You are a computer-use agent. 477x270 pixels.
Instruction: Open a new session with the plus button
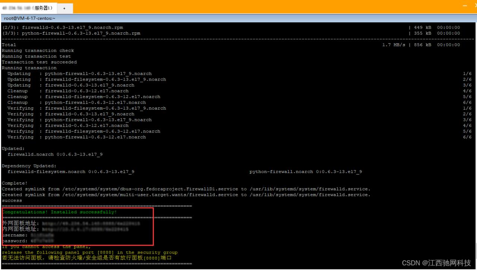pyautogui.click(x=64, y=8)
